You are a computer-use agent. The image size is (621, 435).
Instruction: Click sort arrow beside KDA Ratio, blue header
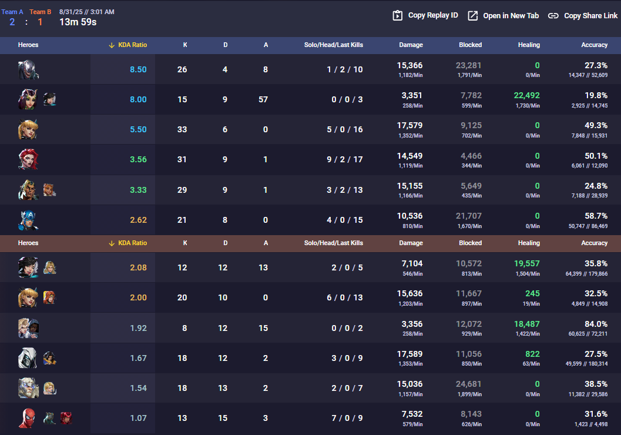[x=112, y=45]
